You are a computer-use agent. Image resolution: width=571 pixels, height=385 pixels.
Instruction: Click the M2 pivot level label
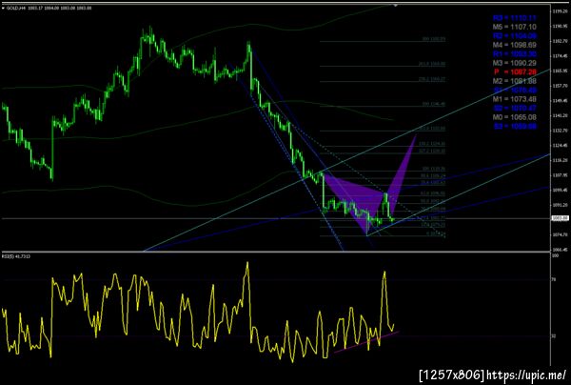[514, 81]
